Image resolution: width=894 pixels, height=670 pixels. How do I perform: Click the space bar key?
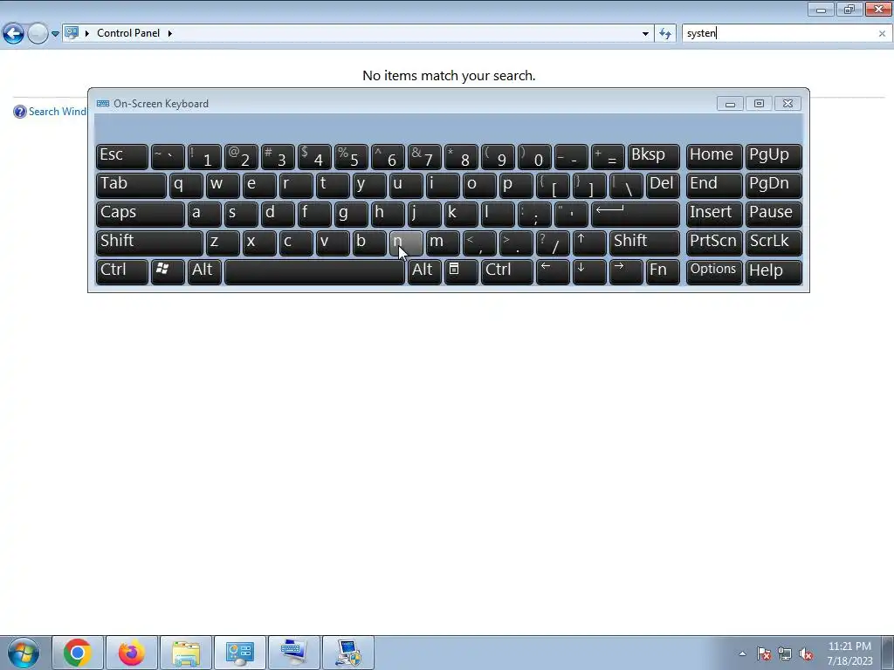[314, 272]
